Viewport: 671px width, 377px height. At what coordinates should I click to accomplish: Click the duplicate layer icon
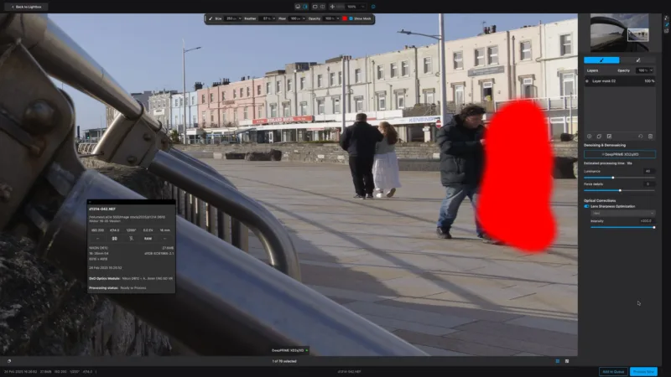pyautogui.click(x=599, y=136)
